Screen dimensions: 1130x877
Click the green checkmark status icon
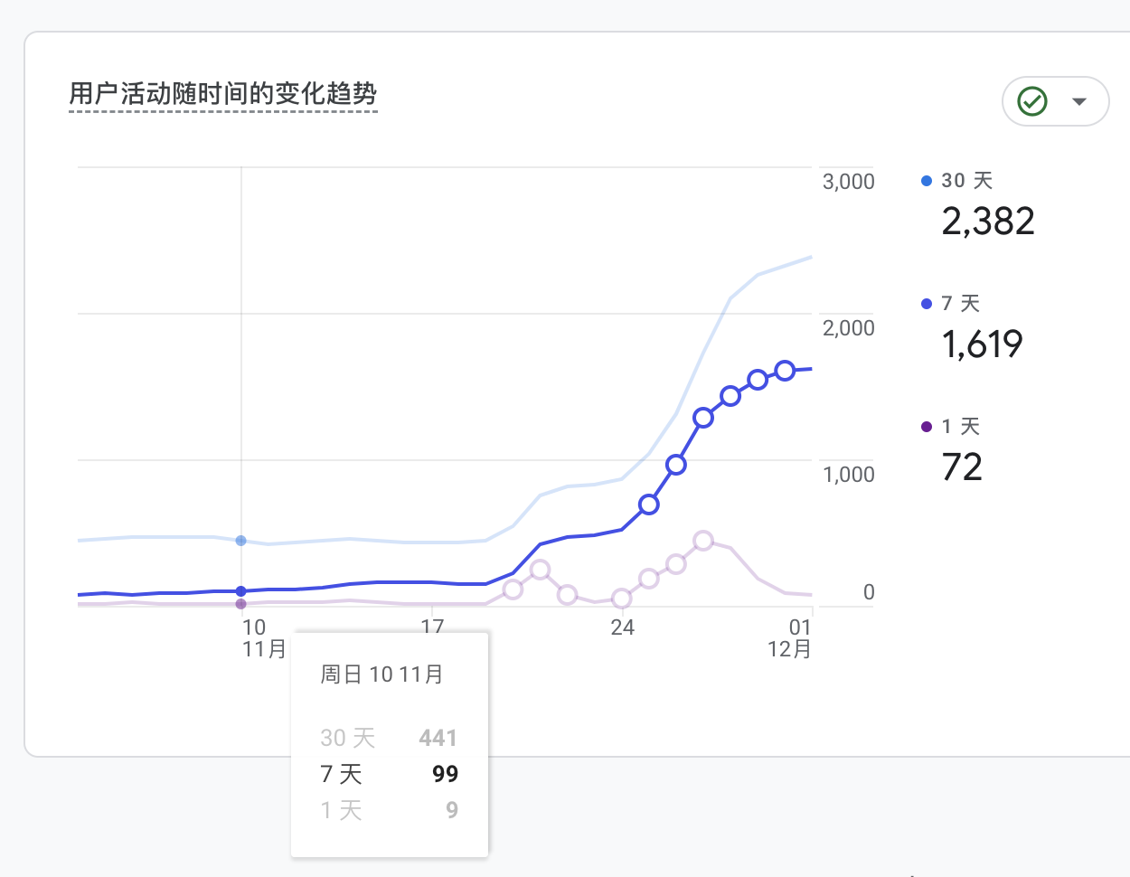click(x=1032, y=101)
